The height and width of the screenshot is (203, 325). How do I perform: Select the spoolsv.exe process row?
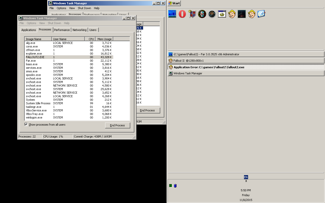point(69,75)
